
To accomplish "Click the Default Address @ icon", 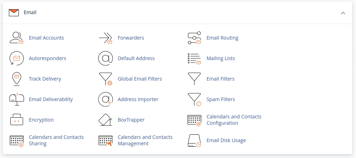I will 105,58.
